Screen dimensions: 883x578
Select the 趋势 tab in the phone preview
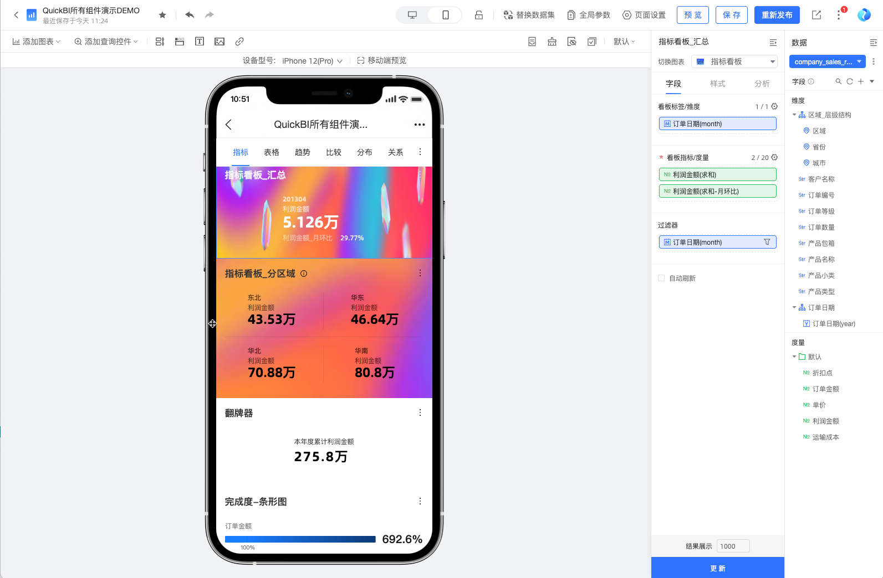pos(303,152)
